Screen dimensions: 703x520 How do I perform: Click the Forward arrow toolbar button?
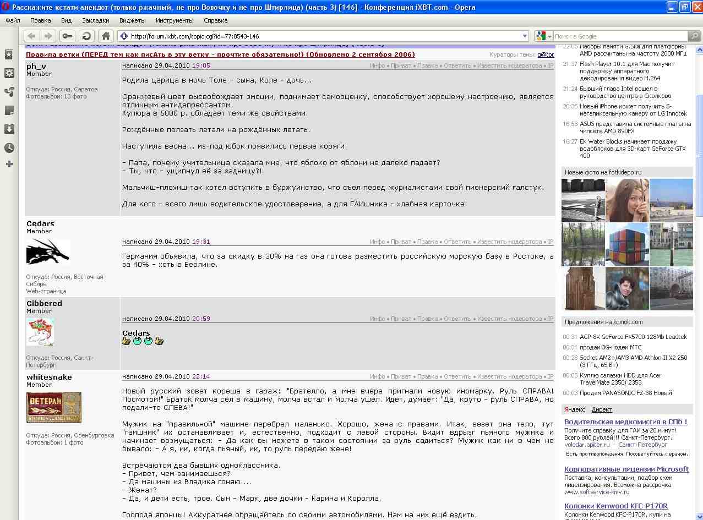[48, 36]
